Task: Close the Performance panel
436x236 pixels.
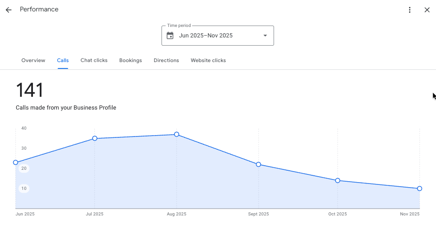Action: [x=427, y=10]
